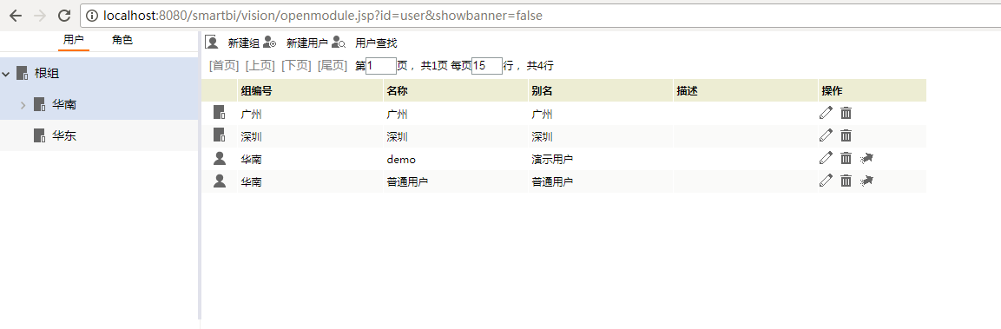Open 用户查找 user search
Viewport: 1001px width, 329px height.
pos(376,43)
